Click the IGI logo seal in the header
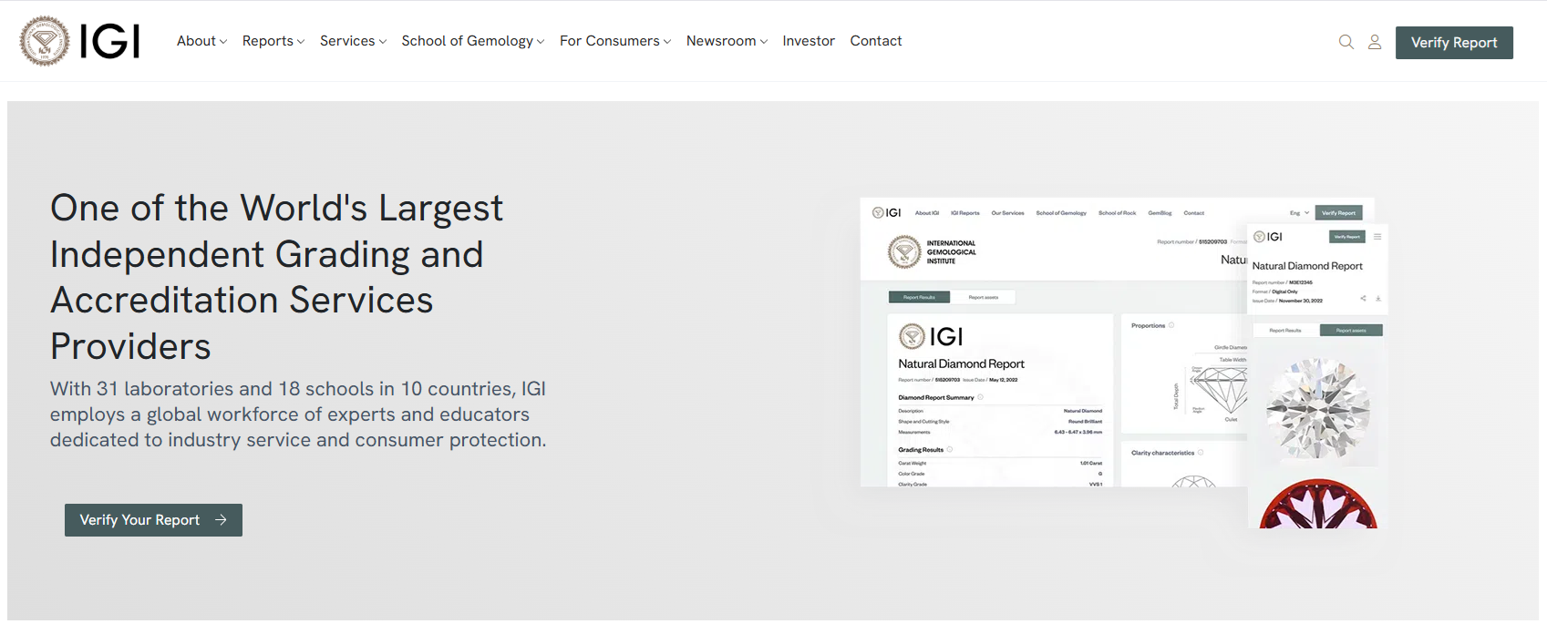 click(x=45, y=41)
